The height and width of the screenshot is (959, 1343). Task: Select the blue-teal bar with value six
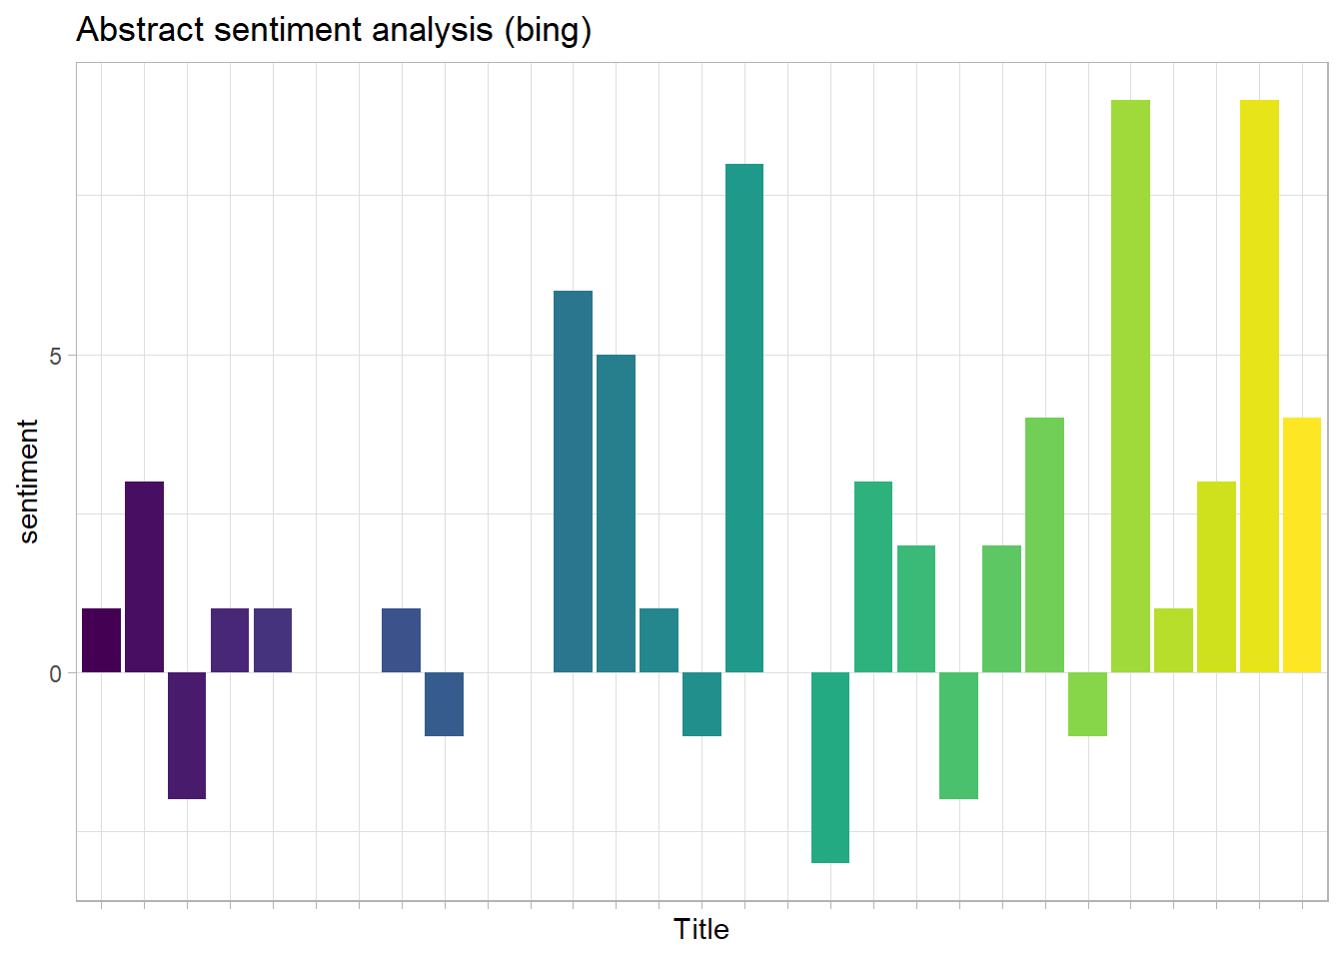(x=573, y=481)
